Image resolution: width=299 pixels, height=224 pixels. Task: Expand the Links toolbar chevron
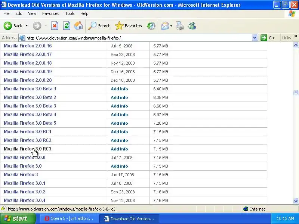point(296,36)
